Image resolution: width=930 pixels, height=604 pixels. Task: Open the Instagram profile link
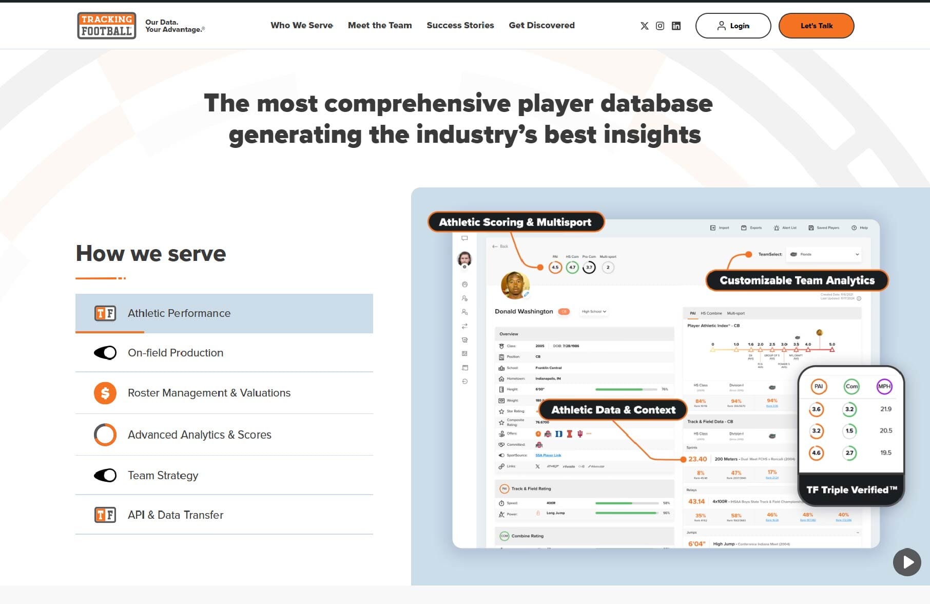[660, 26]
